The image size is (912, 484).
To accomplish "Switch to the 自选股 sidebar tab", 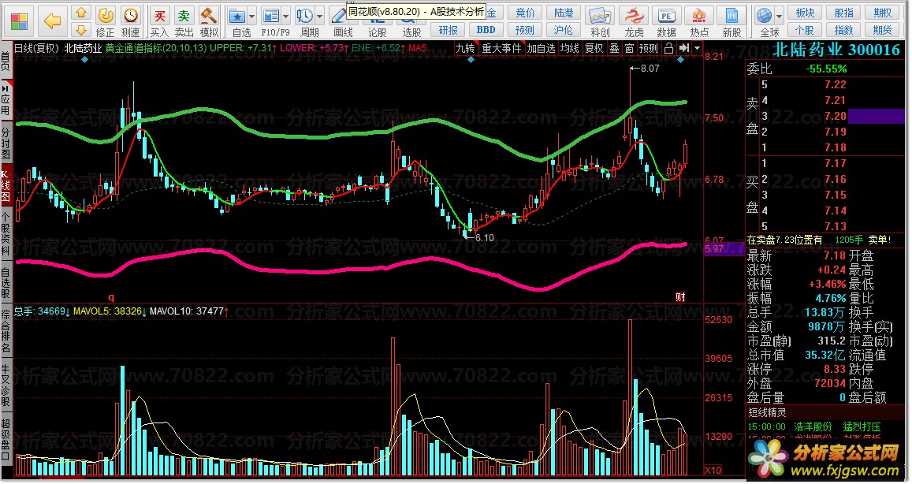I will coord(6,282).
